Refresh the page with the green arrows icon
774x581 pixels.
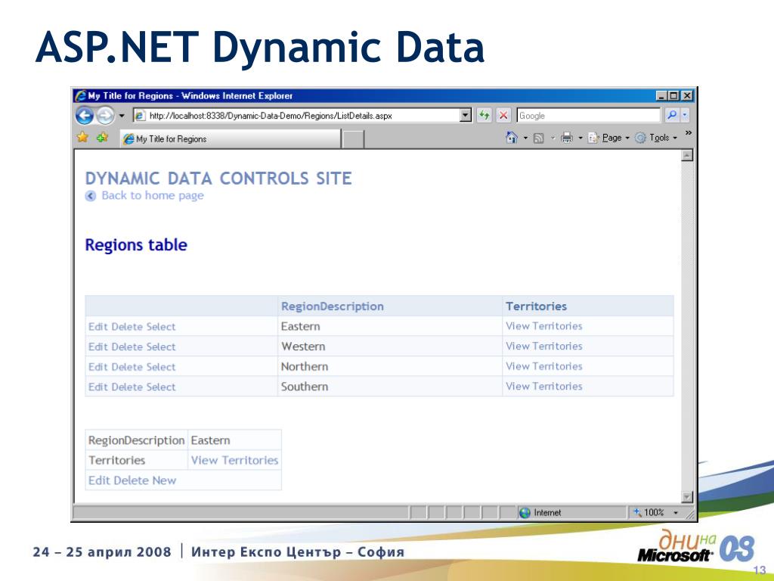485,116
